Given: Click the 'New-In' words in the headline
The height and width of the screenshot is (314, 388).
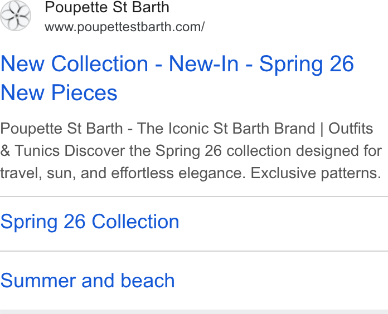Looking at the screenshot, I should [203, 64].
